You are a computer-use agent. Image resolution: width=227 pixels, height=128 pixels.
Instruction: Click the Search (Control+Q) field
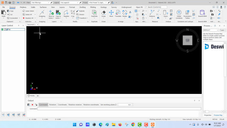(156, 7)
